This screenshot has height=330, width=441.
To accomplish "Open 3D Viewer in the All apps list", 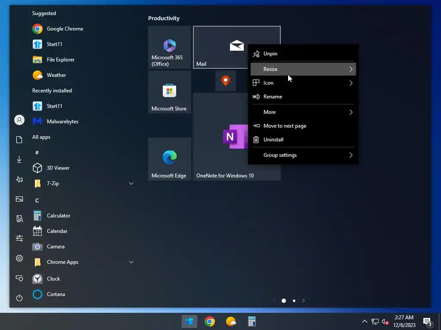I will pos(51,168).
